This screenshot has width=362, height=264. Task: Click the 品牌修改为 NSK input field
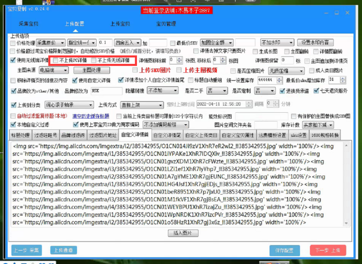click(x=106, y=91)
